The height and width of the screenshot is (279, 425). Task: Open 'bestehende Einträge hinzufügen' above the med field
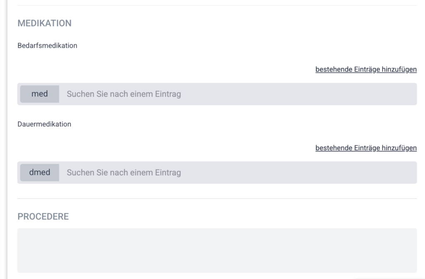tap(366, 69)
